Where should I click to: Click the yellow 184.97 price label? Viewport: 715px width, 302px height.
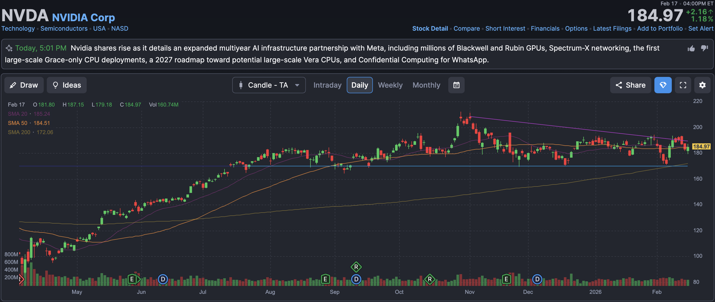pyautogui.click(x=701, y=146)
